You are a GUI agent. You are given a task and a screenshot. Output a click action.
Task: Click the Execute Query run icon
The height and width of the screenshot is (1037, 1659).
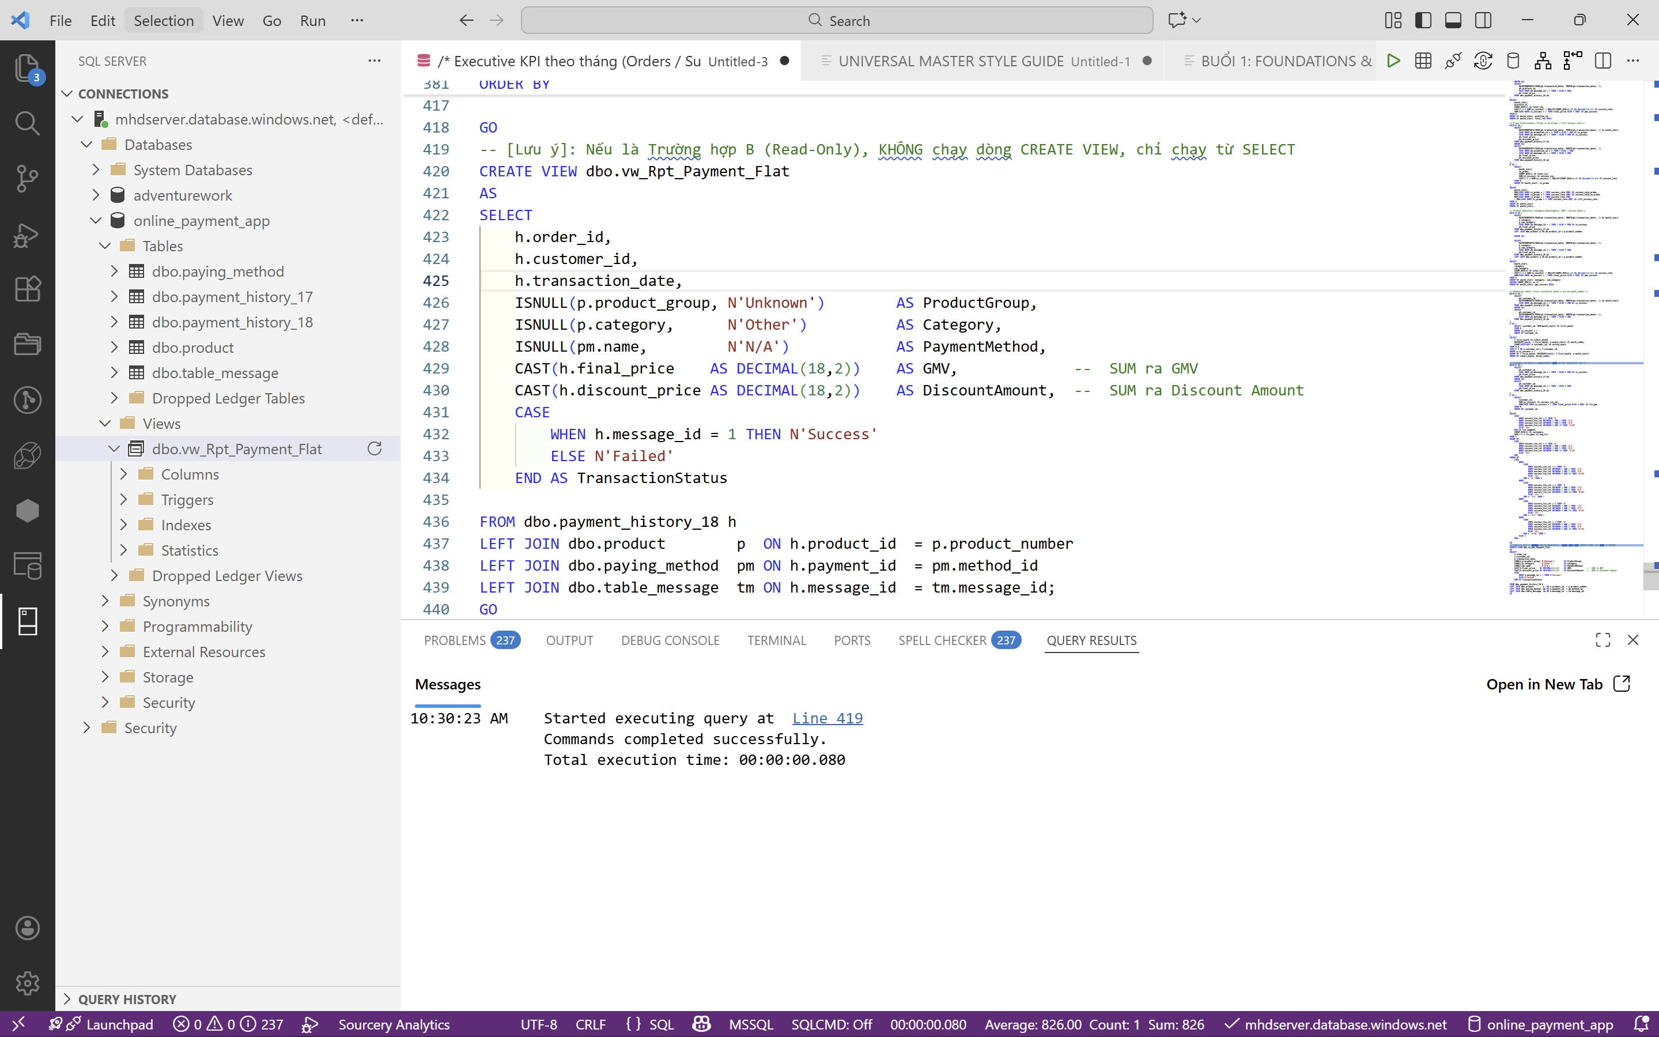1392,61
